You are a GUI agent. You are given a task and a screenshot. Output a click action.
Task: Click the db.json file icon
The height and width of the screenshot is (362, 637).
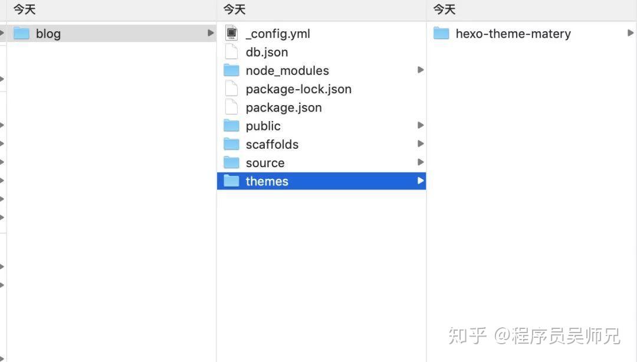[x=231, y=52]
